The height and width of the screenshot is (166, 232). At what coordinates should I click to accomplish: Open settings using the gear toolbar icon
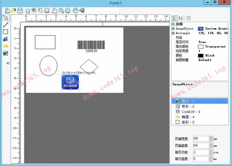[67, 10]
